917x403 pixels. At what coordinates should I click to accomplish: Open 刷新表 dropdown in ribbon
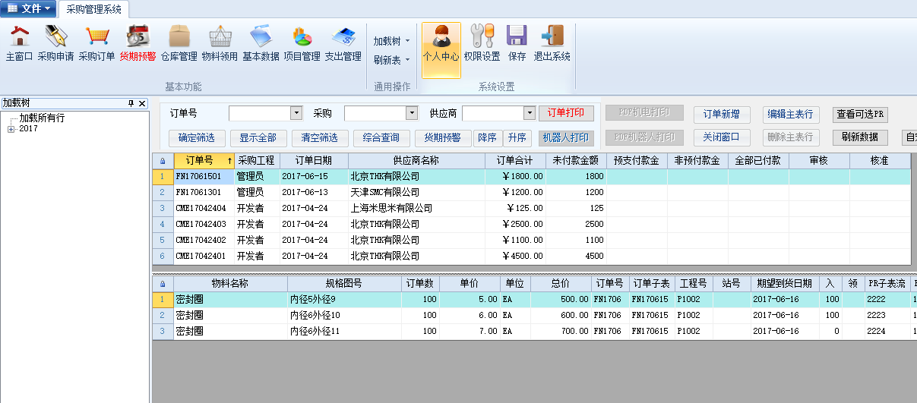tap(392, 60)
